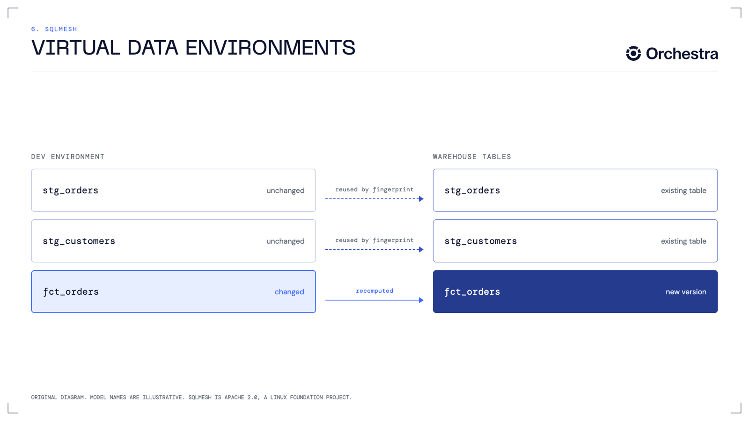Screen dimensions: 749x421
Task: Click the 'WAREHOUSE TABLES' heading
Action: click(472, 157)
